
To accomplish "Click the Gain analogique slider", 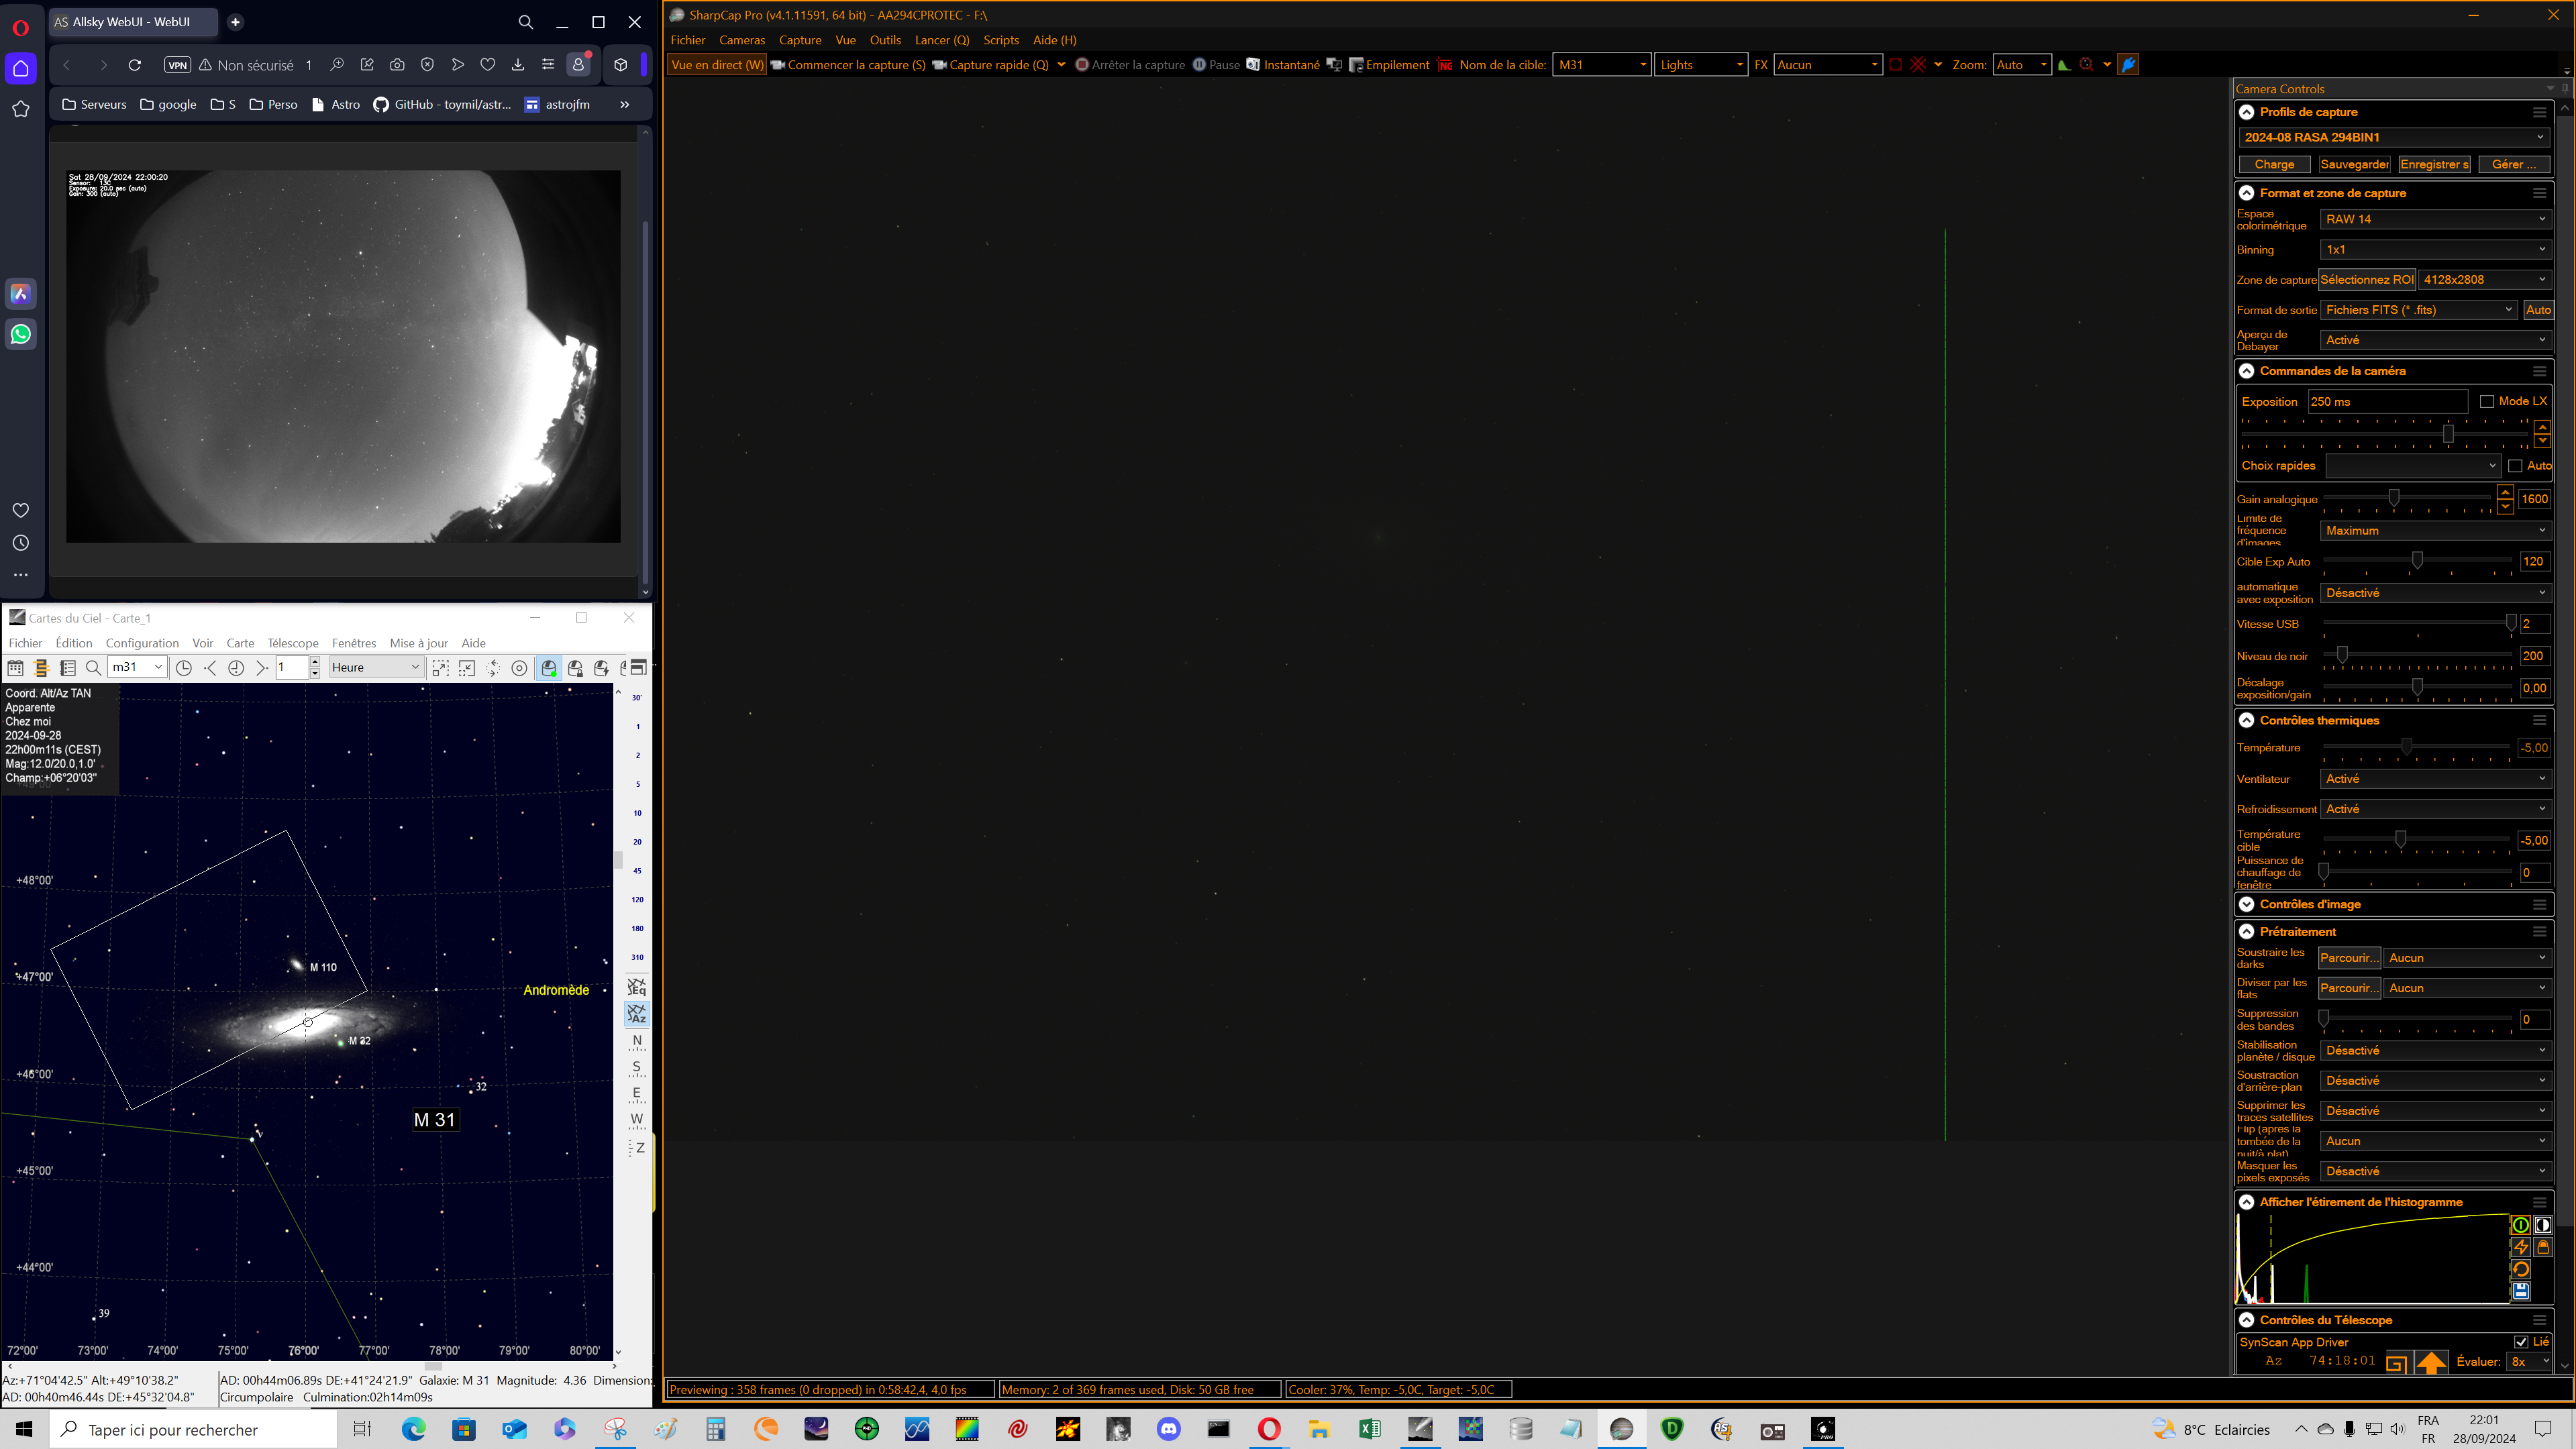I will 2393,498.
